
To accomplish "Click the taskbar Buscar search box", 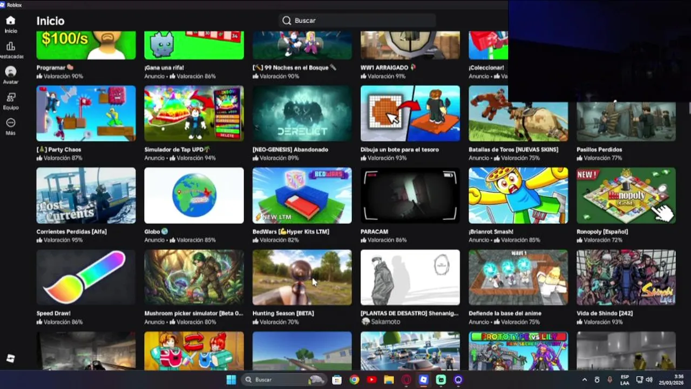I will pyautogui.click(x=284, y=379).
